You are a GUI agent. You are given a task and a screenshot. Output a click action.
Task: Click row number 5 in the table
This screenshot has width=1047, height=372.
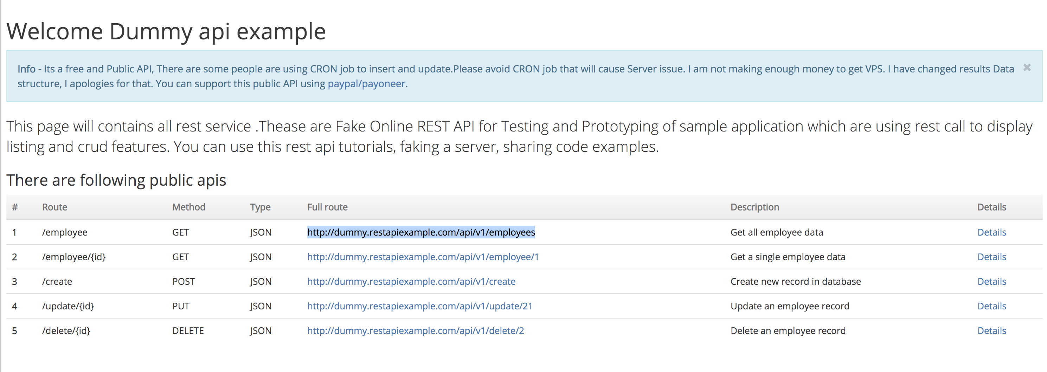(15, 331)
